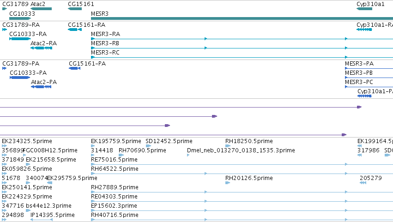Select the Atac2-RA transcript glyph
The height and width of the screenshot is (222, 393).
42,48
